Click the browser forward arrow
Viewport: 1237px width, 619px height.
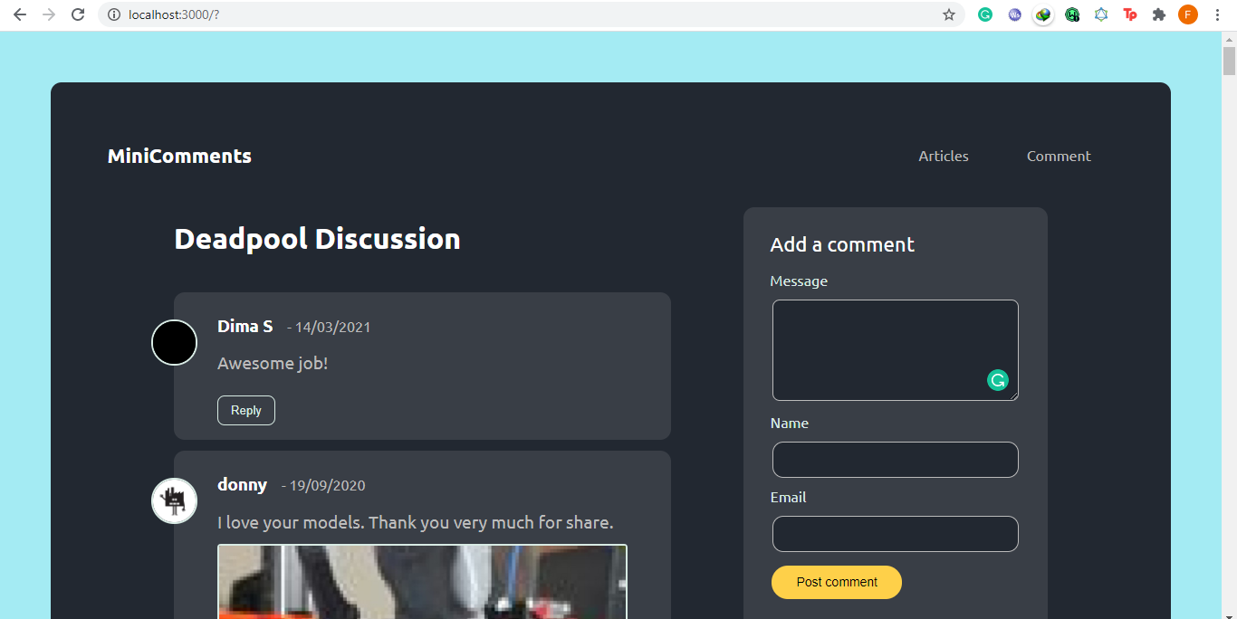tap(49, 14)
